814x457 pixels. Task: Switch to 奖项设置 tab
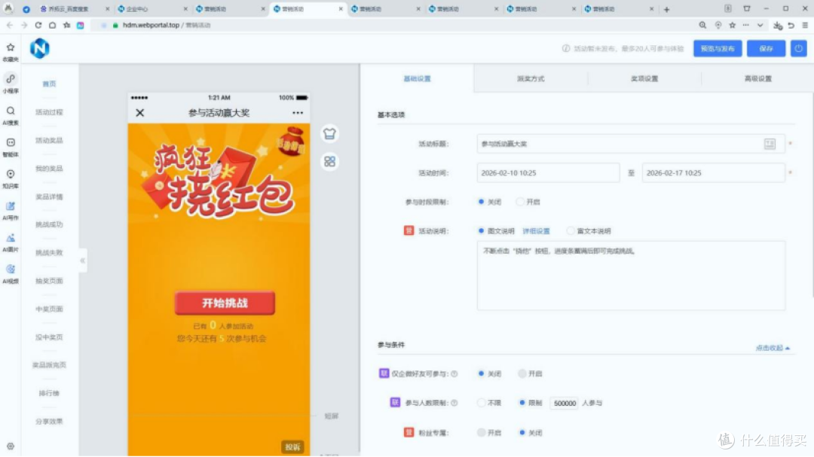click(644, 79)
